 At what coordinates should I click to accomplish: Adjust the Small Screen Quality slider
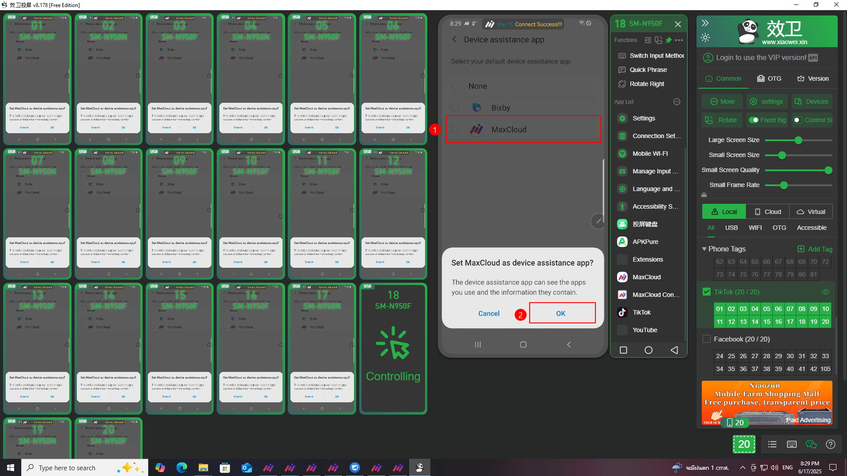(798, 170)
